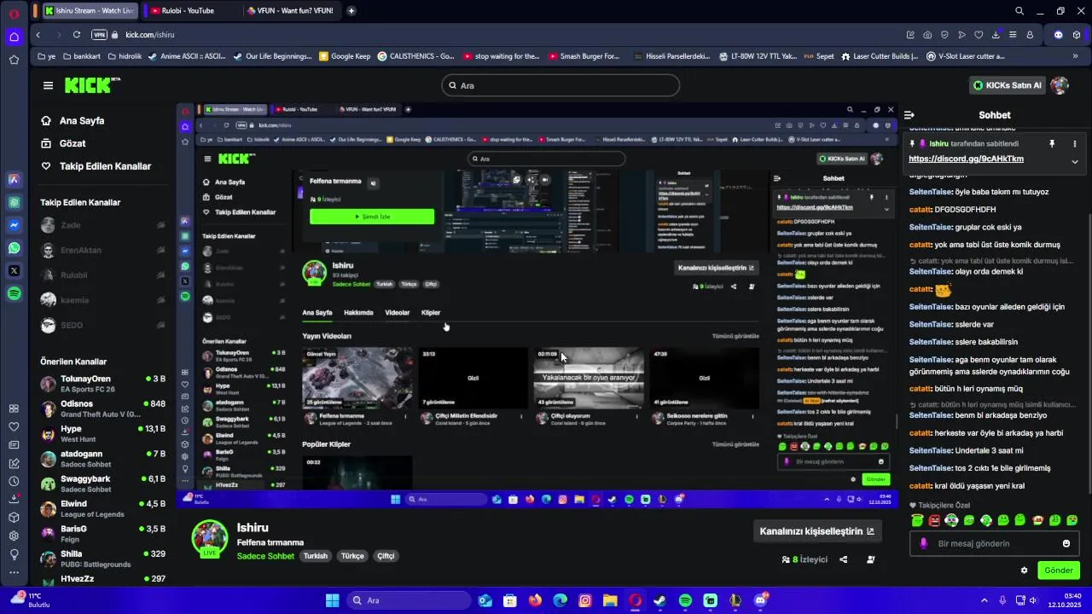Click the live stream video player

[x=537, y=305]
